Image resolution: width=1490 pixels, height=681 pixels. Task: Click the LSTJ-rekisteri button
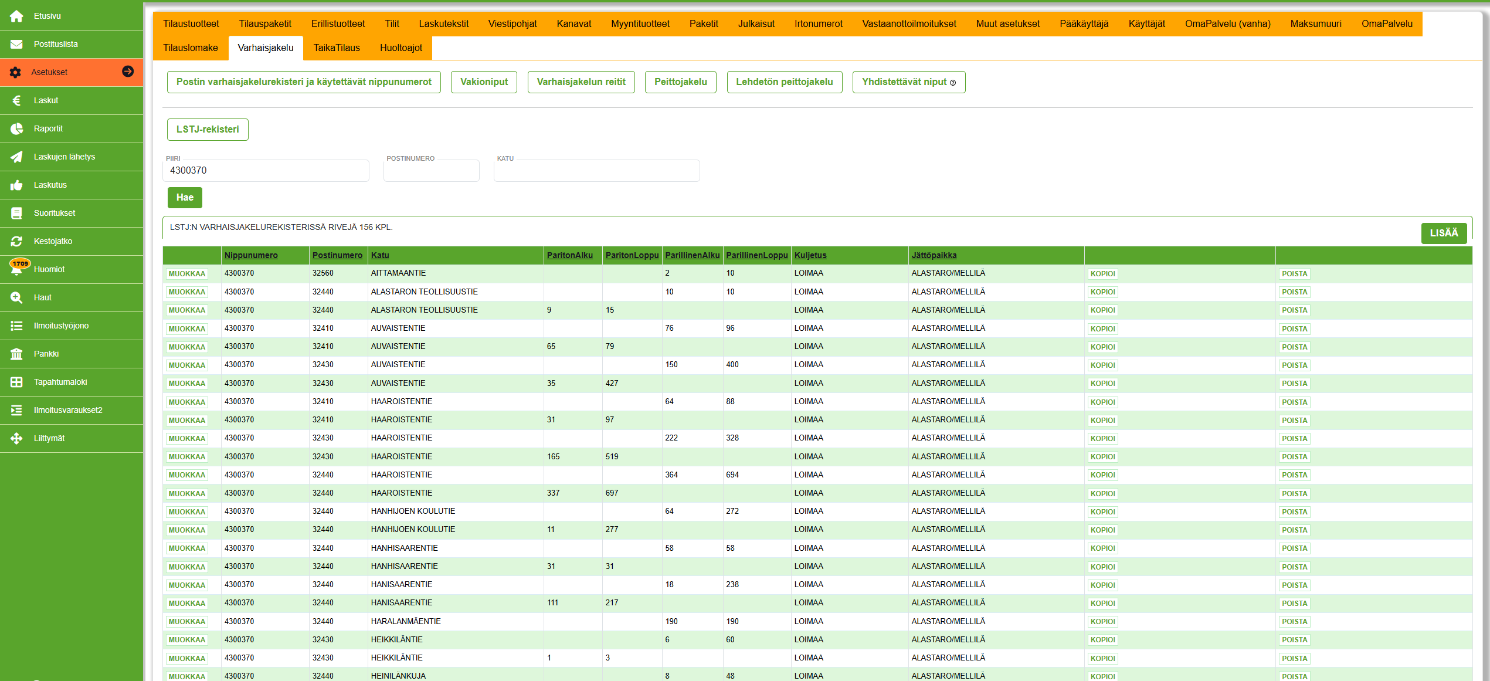208,130
